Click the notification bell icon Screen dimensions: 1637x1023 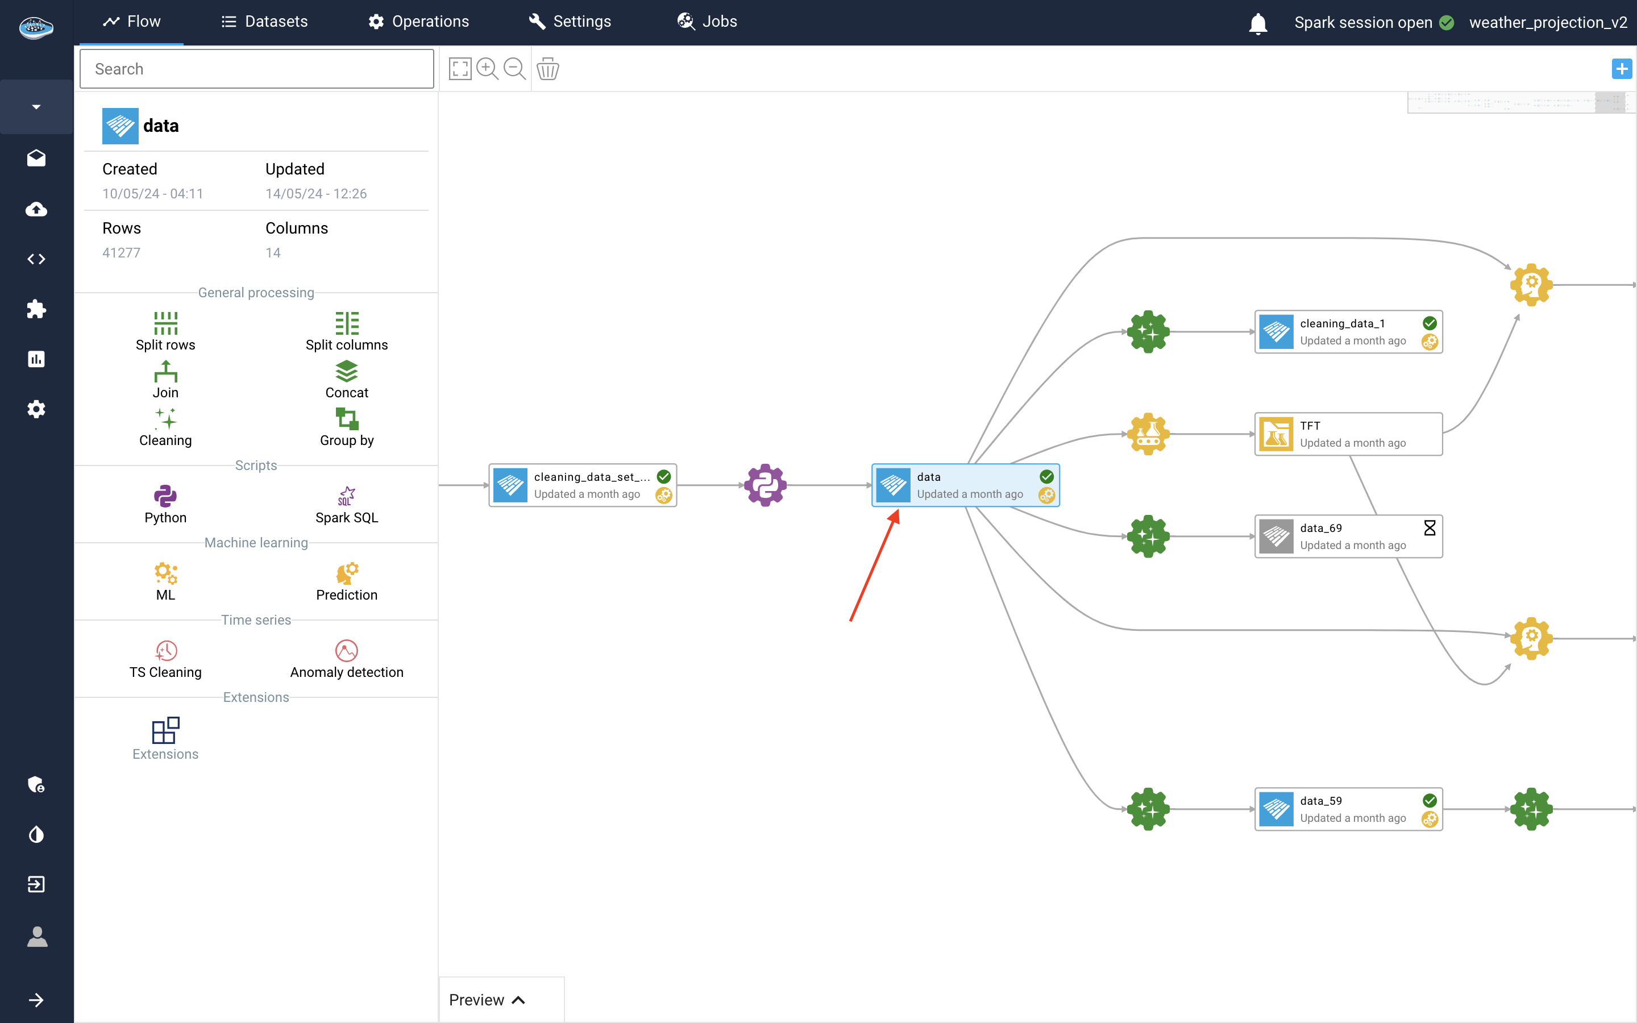(x=1257, y=22)
